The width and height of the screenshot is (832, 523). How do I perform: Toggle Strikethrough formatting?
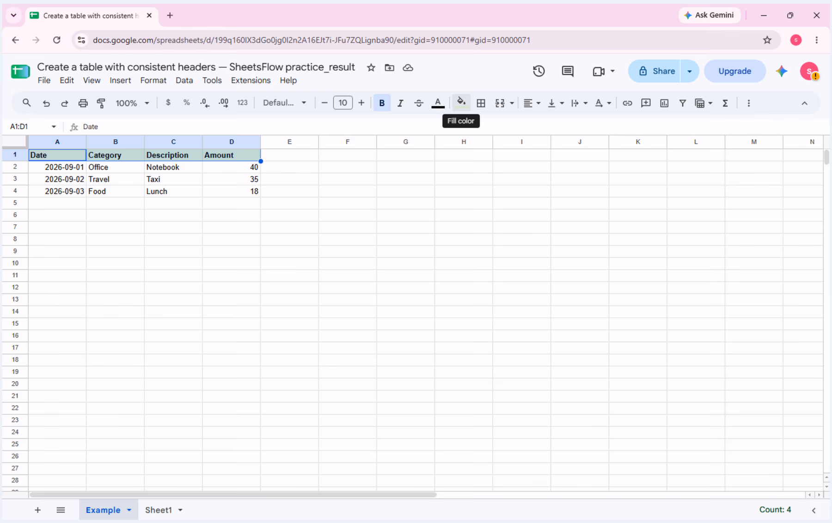point(419,103)
